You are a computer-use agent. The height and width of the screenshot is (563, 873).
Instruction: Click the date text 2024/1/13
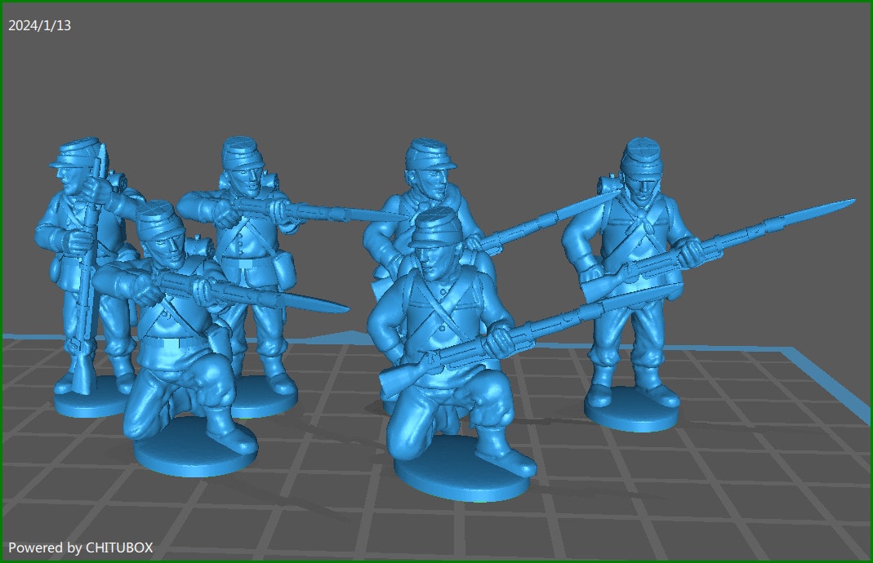point(40,25)
